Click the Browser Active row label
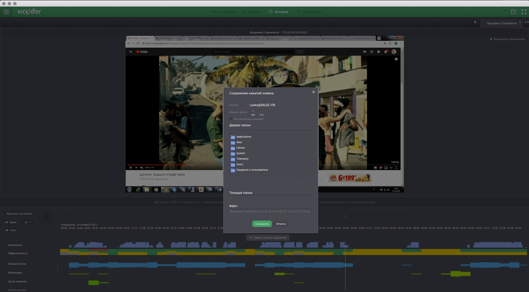The width and height of the screenshot is (529, 292). 17,264
